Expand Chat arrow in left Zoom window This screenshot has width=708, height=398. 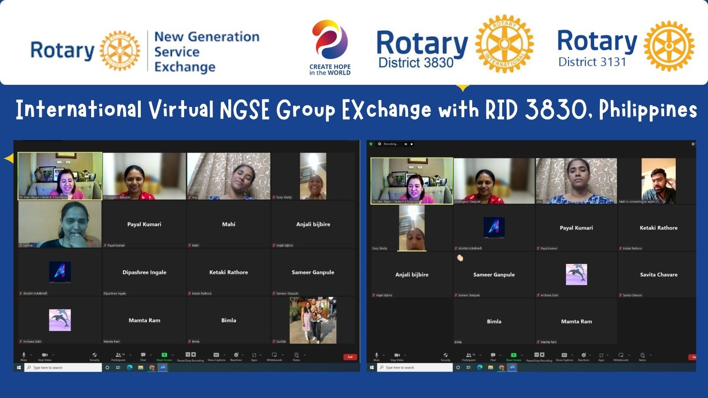[x=150, y=355]
